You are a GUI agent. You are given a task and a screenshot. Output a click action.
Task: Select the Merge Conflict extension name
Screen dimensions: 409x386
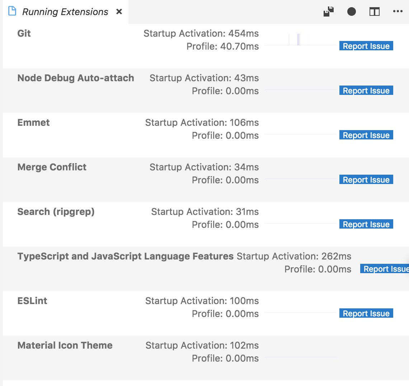52,167
